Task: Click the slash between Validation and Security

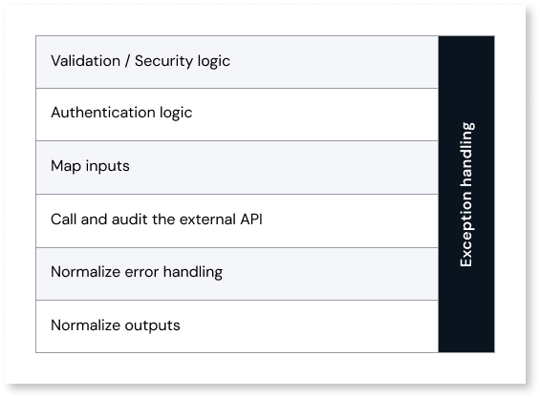Action: (x=127, y=61)
